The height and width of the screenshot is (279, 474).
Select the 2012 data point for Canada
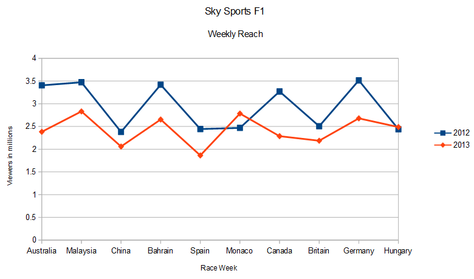[280, 91]
